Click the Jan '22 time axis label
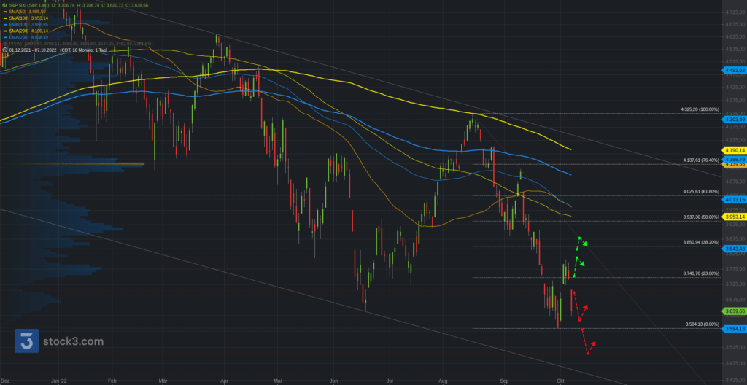The height and width of the screenshot is (385, 747). pos(58,381)
